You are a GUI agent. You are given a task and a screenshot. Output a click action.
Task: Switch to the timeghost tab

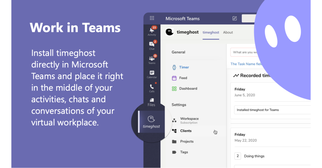coord(211,32)
